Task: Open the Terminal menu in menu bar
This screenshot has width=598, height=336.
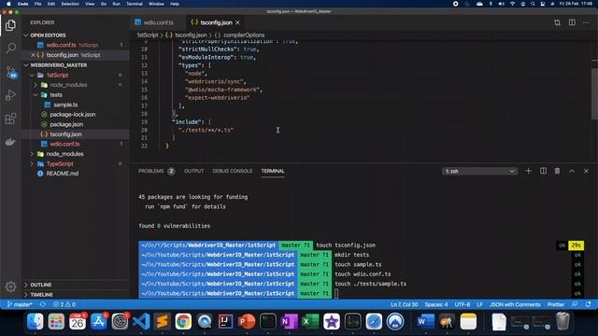Action: [135, 4]
